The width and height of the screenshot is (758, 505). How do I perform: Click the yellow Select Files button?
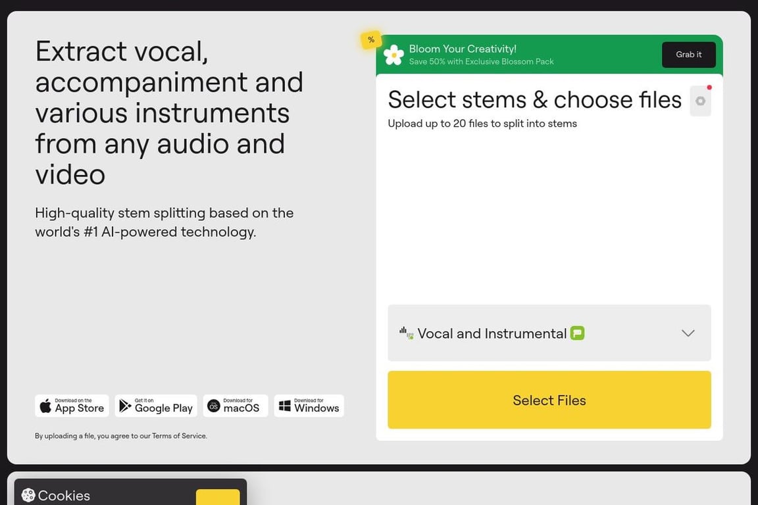(549, 400)
